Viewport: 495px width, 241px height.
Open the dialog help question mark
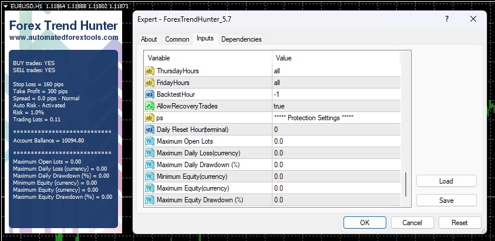pos(447,19)
